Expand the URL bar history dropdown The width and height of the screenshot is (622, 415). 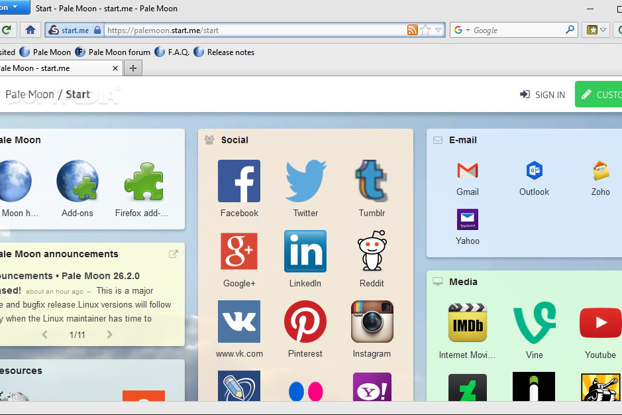[438, 30]
